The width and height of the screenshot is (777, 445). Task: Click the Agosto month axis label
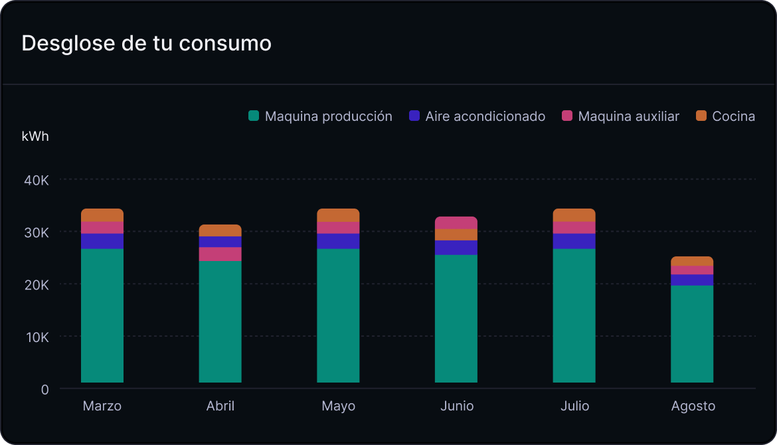click(x=693, y=406)
